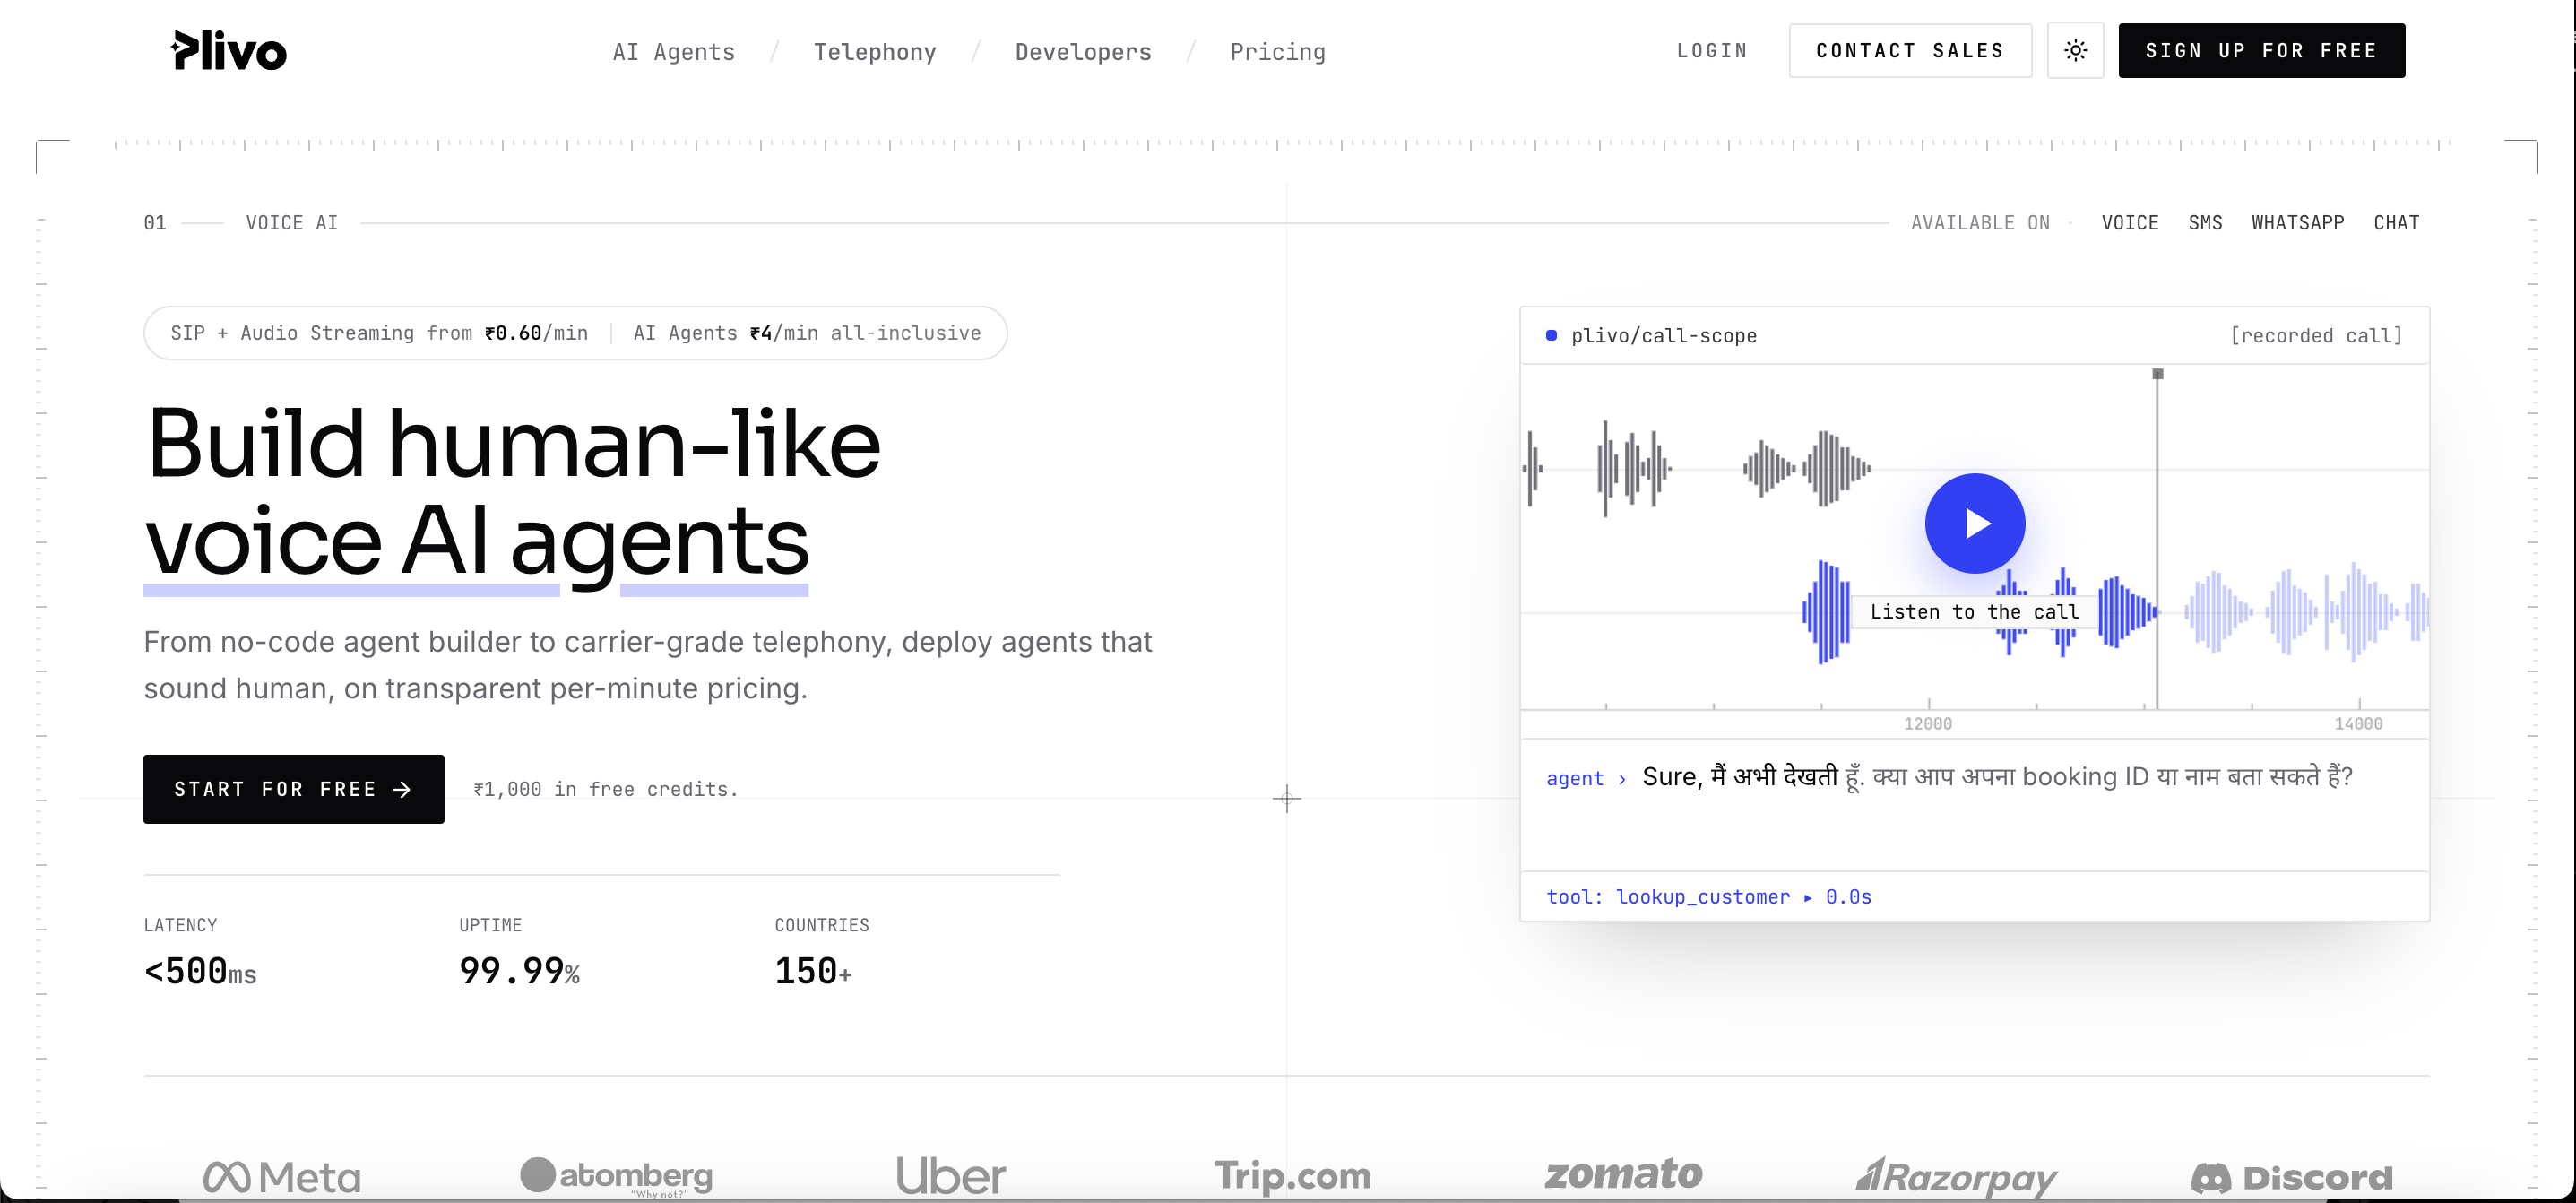Viewport: 2576px width, 1203px height.
Task: Open the Developers menu
Action: pyautogui.click(x=1083, y=52)
